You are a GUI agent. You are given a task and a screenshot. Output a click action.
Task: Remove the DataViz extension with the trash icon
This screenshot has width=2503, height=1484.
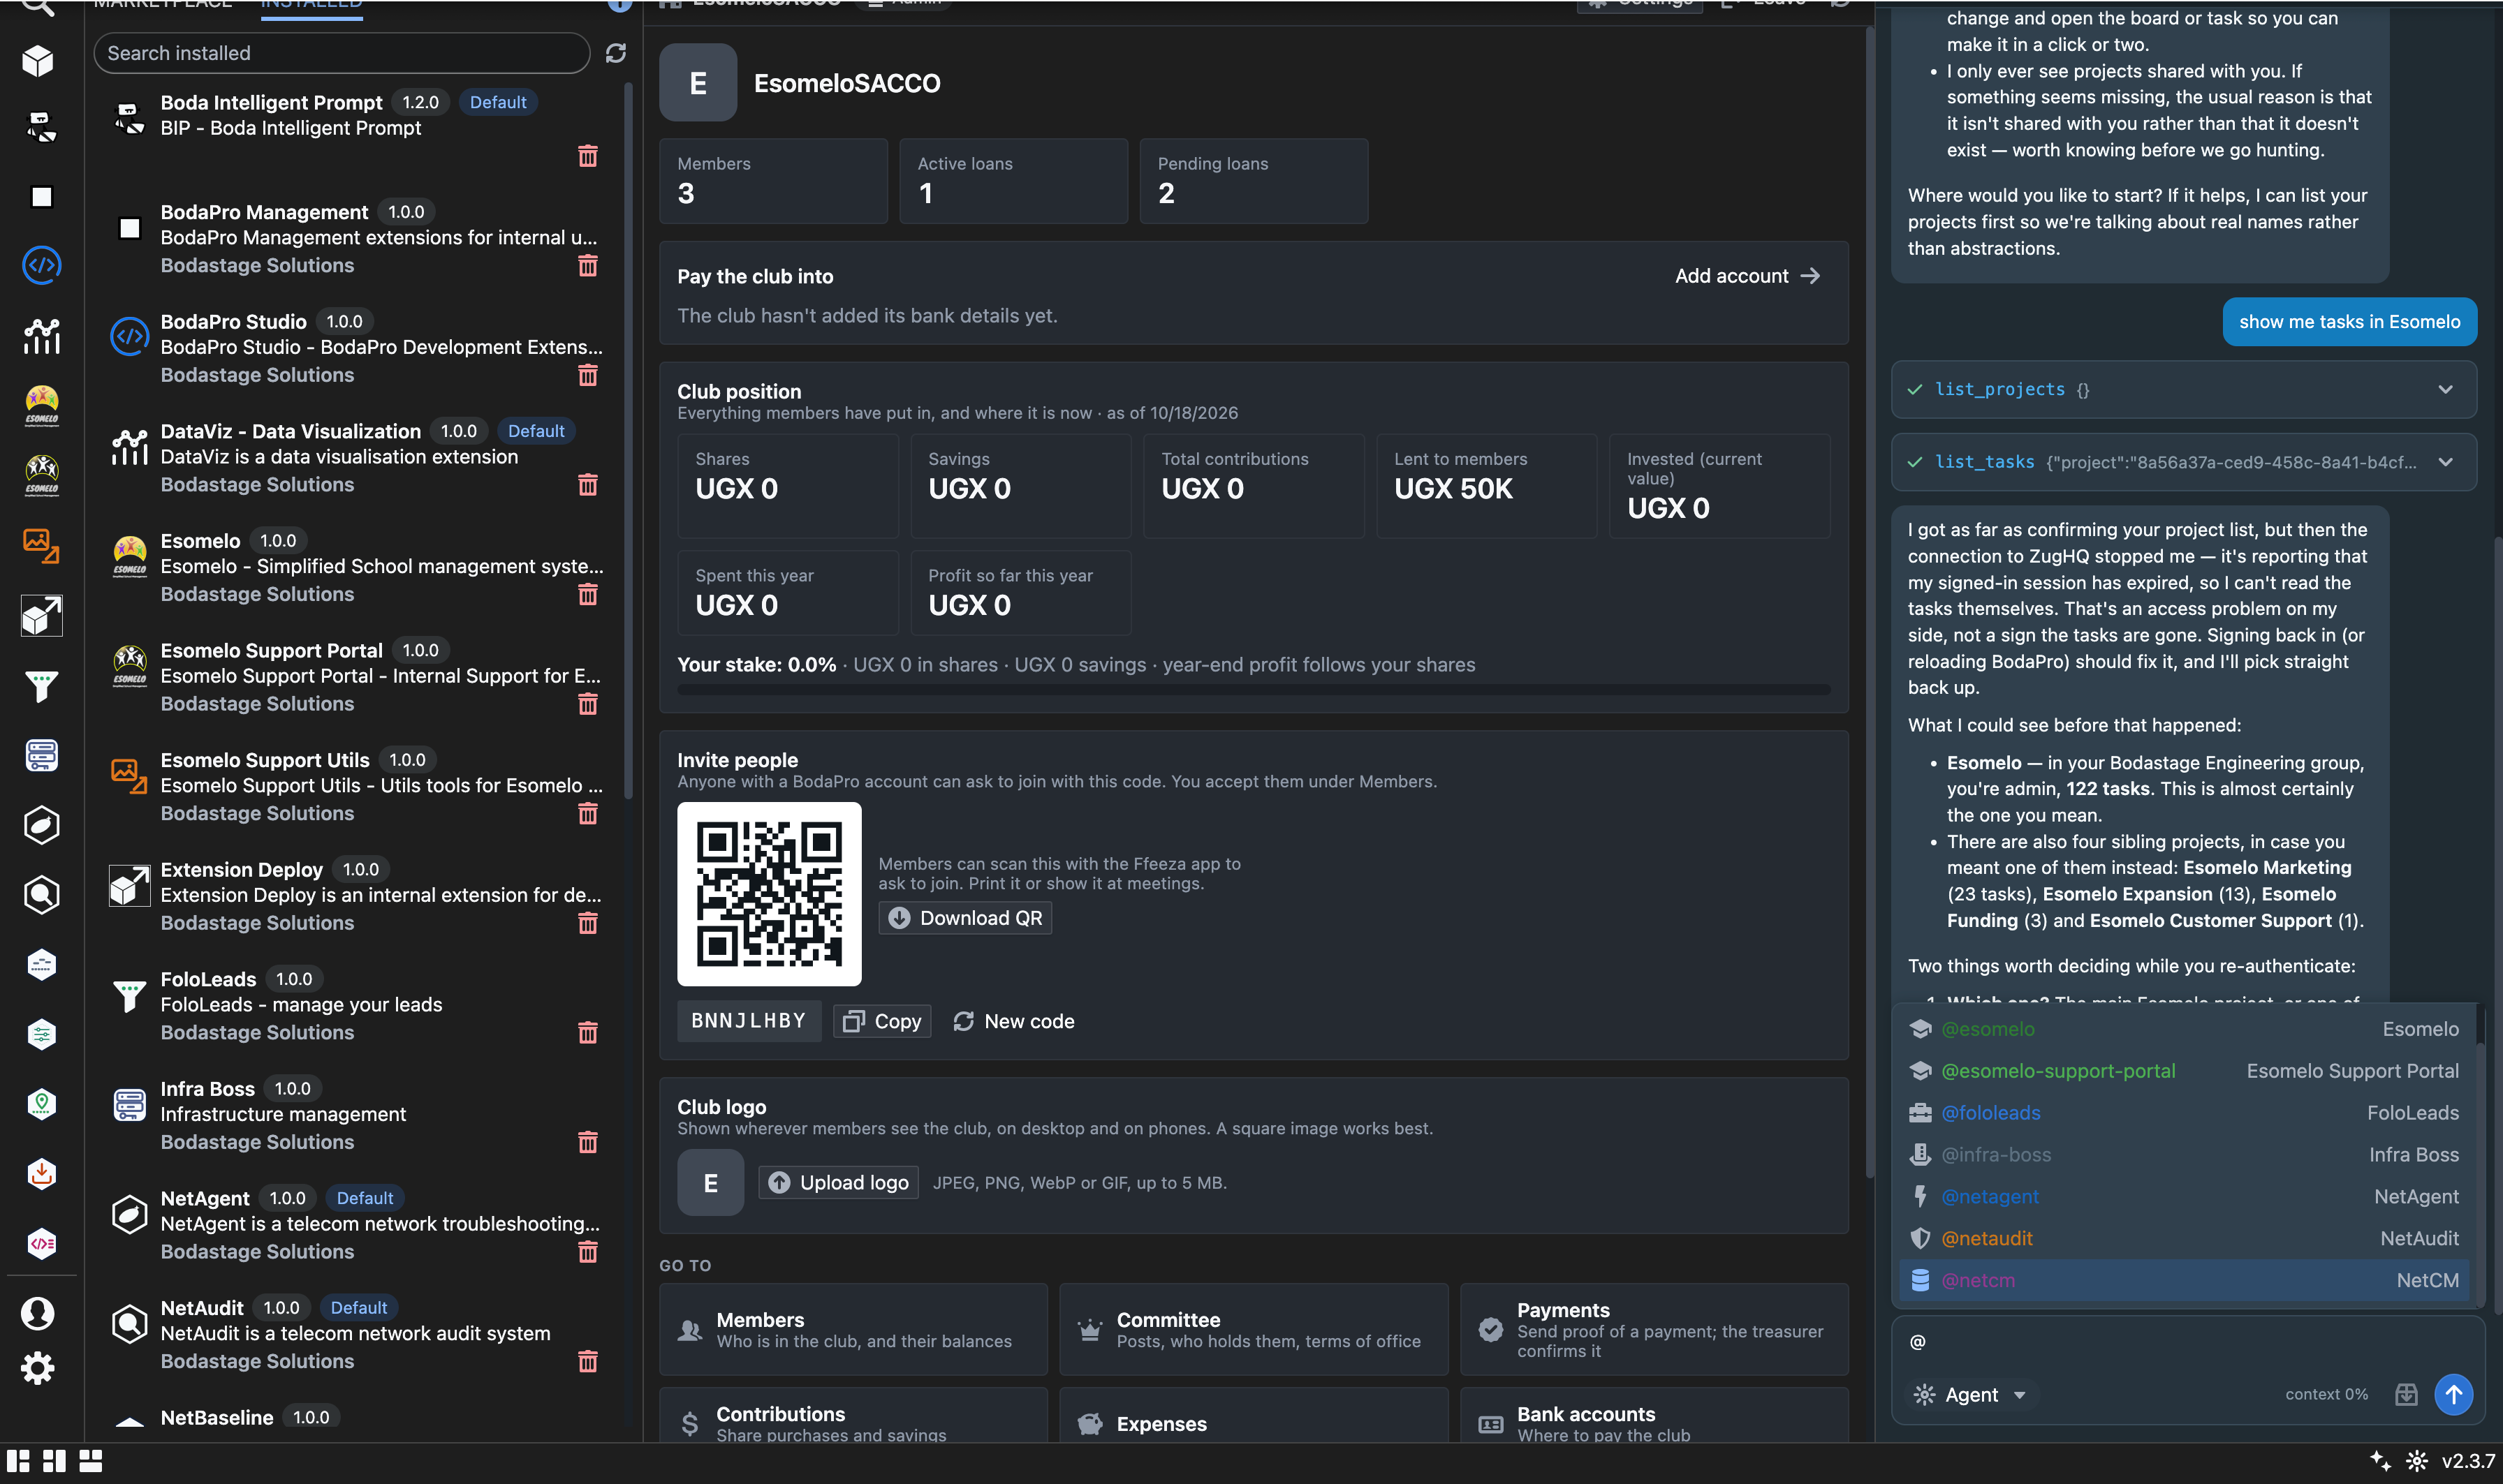coord(587,485)
